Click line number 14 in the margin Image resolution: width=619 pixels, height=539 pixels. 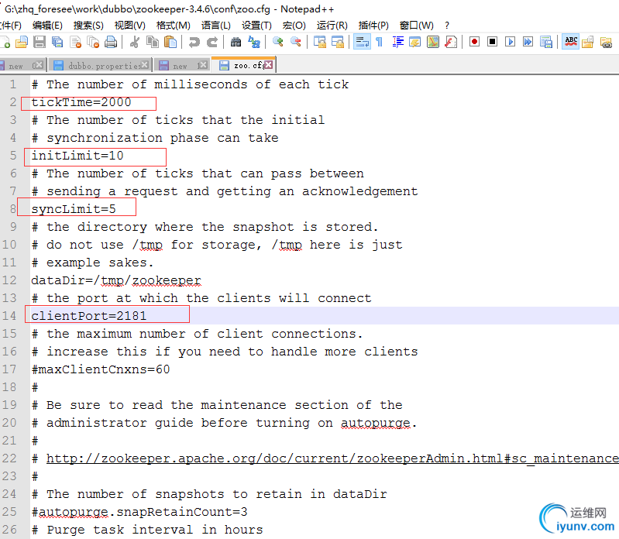9,316
